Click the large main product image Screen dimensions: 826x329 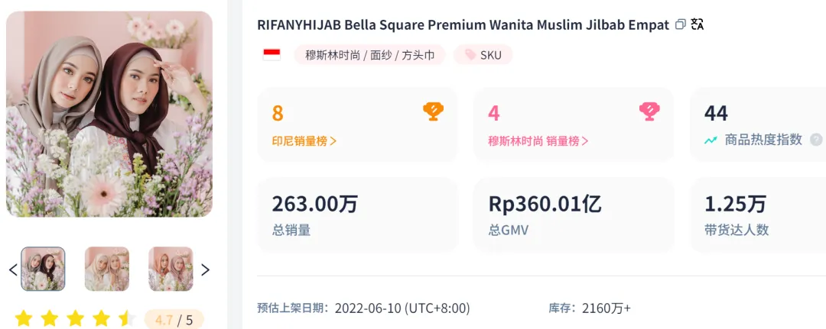(109, 115)
